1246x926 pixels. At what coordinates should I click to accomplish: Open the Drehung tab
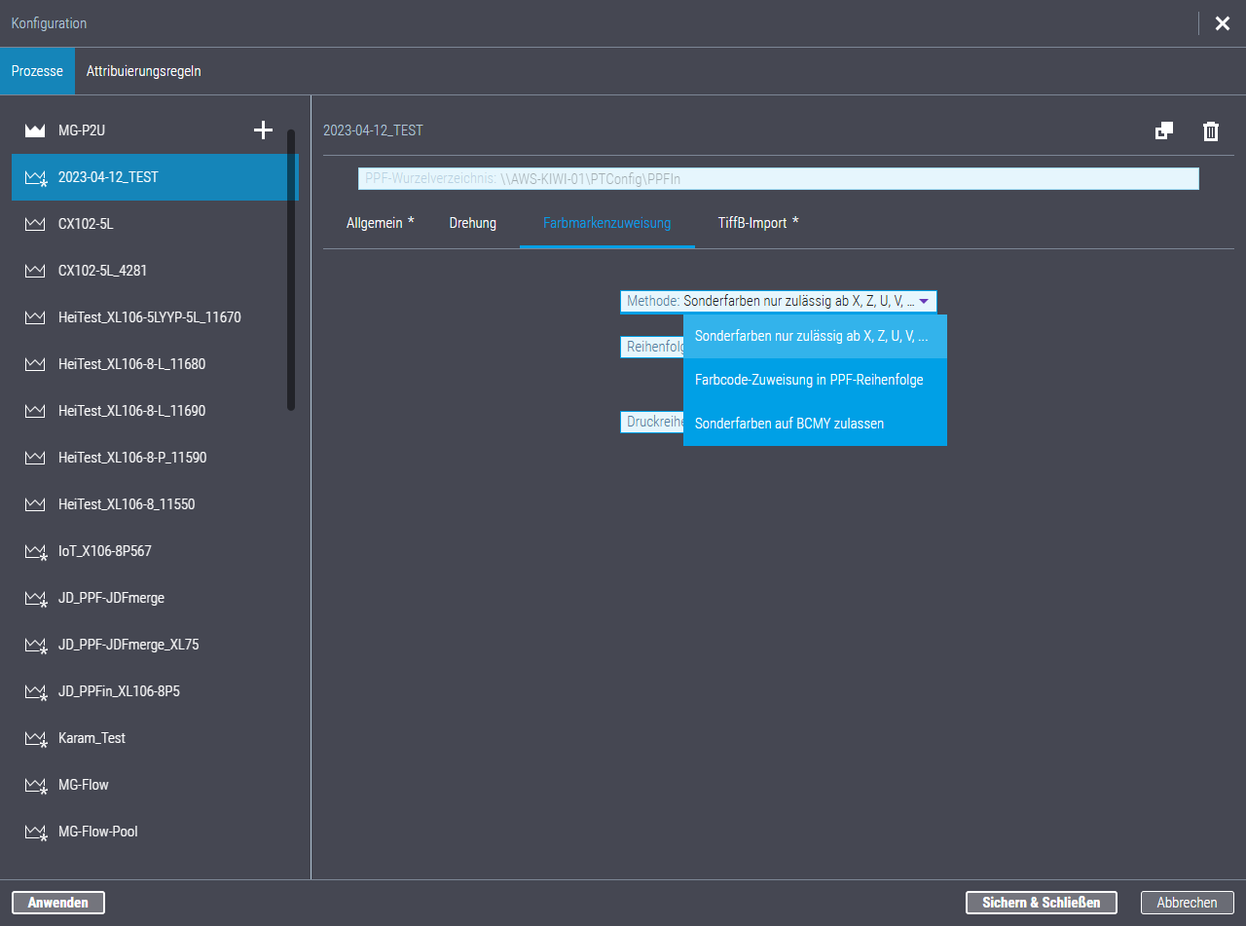click(x=472, y=222)
